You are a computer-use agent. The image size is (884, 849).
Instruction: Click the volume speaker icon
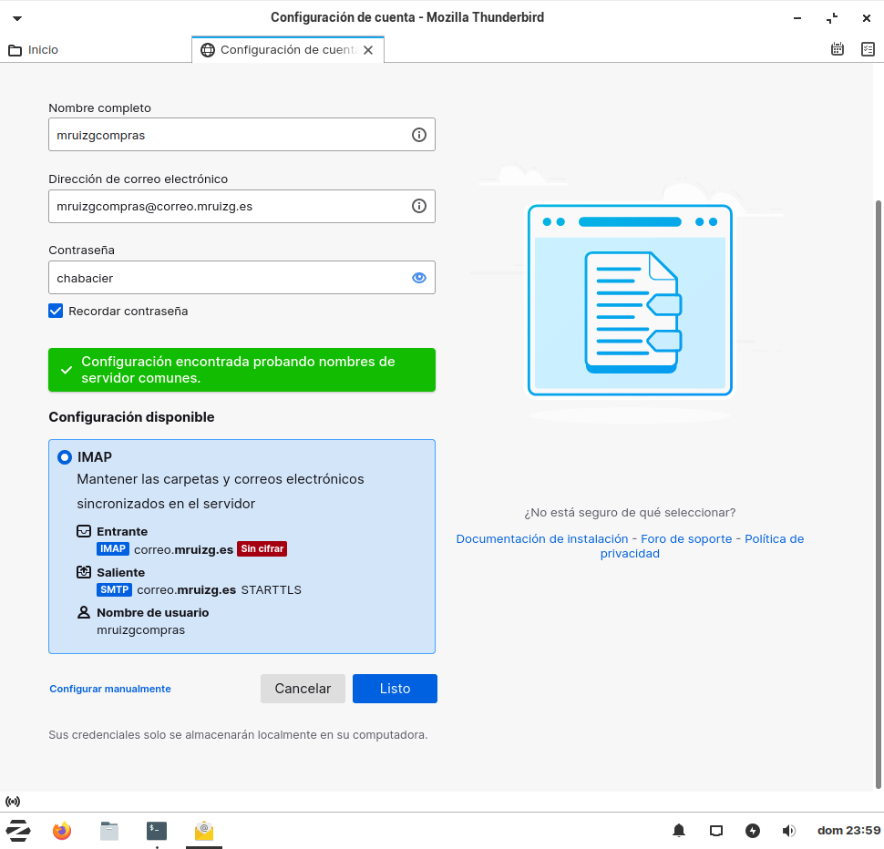pyautogui.click(x=788, y=831)
